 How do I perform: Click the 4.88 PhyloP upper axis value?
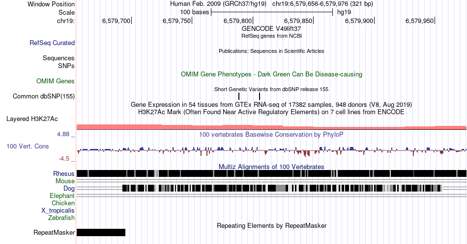(x=63, y=134)
